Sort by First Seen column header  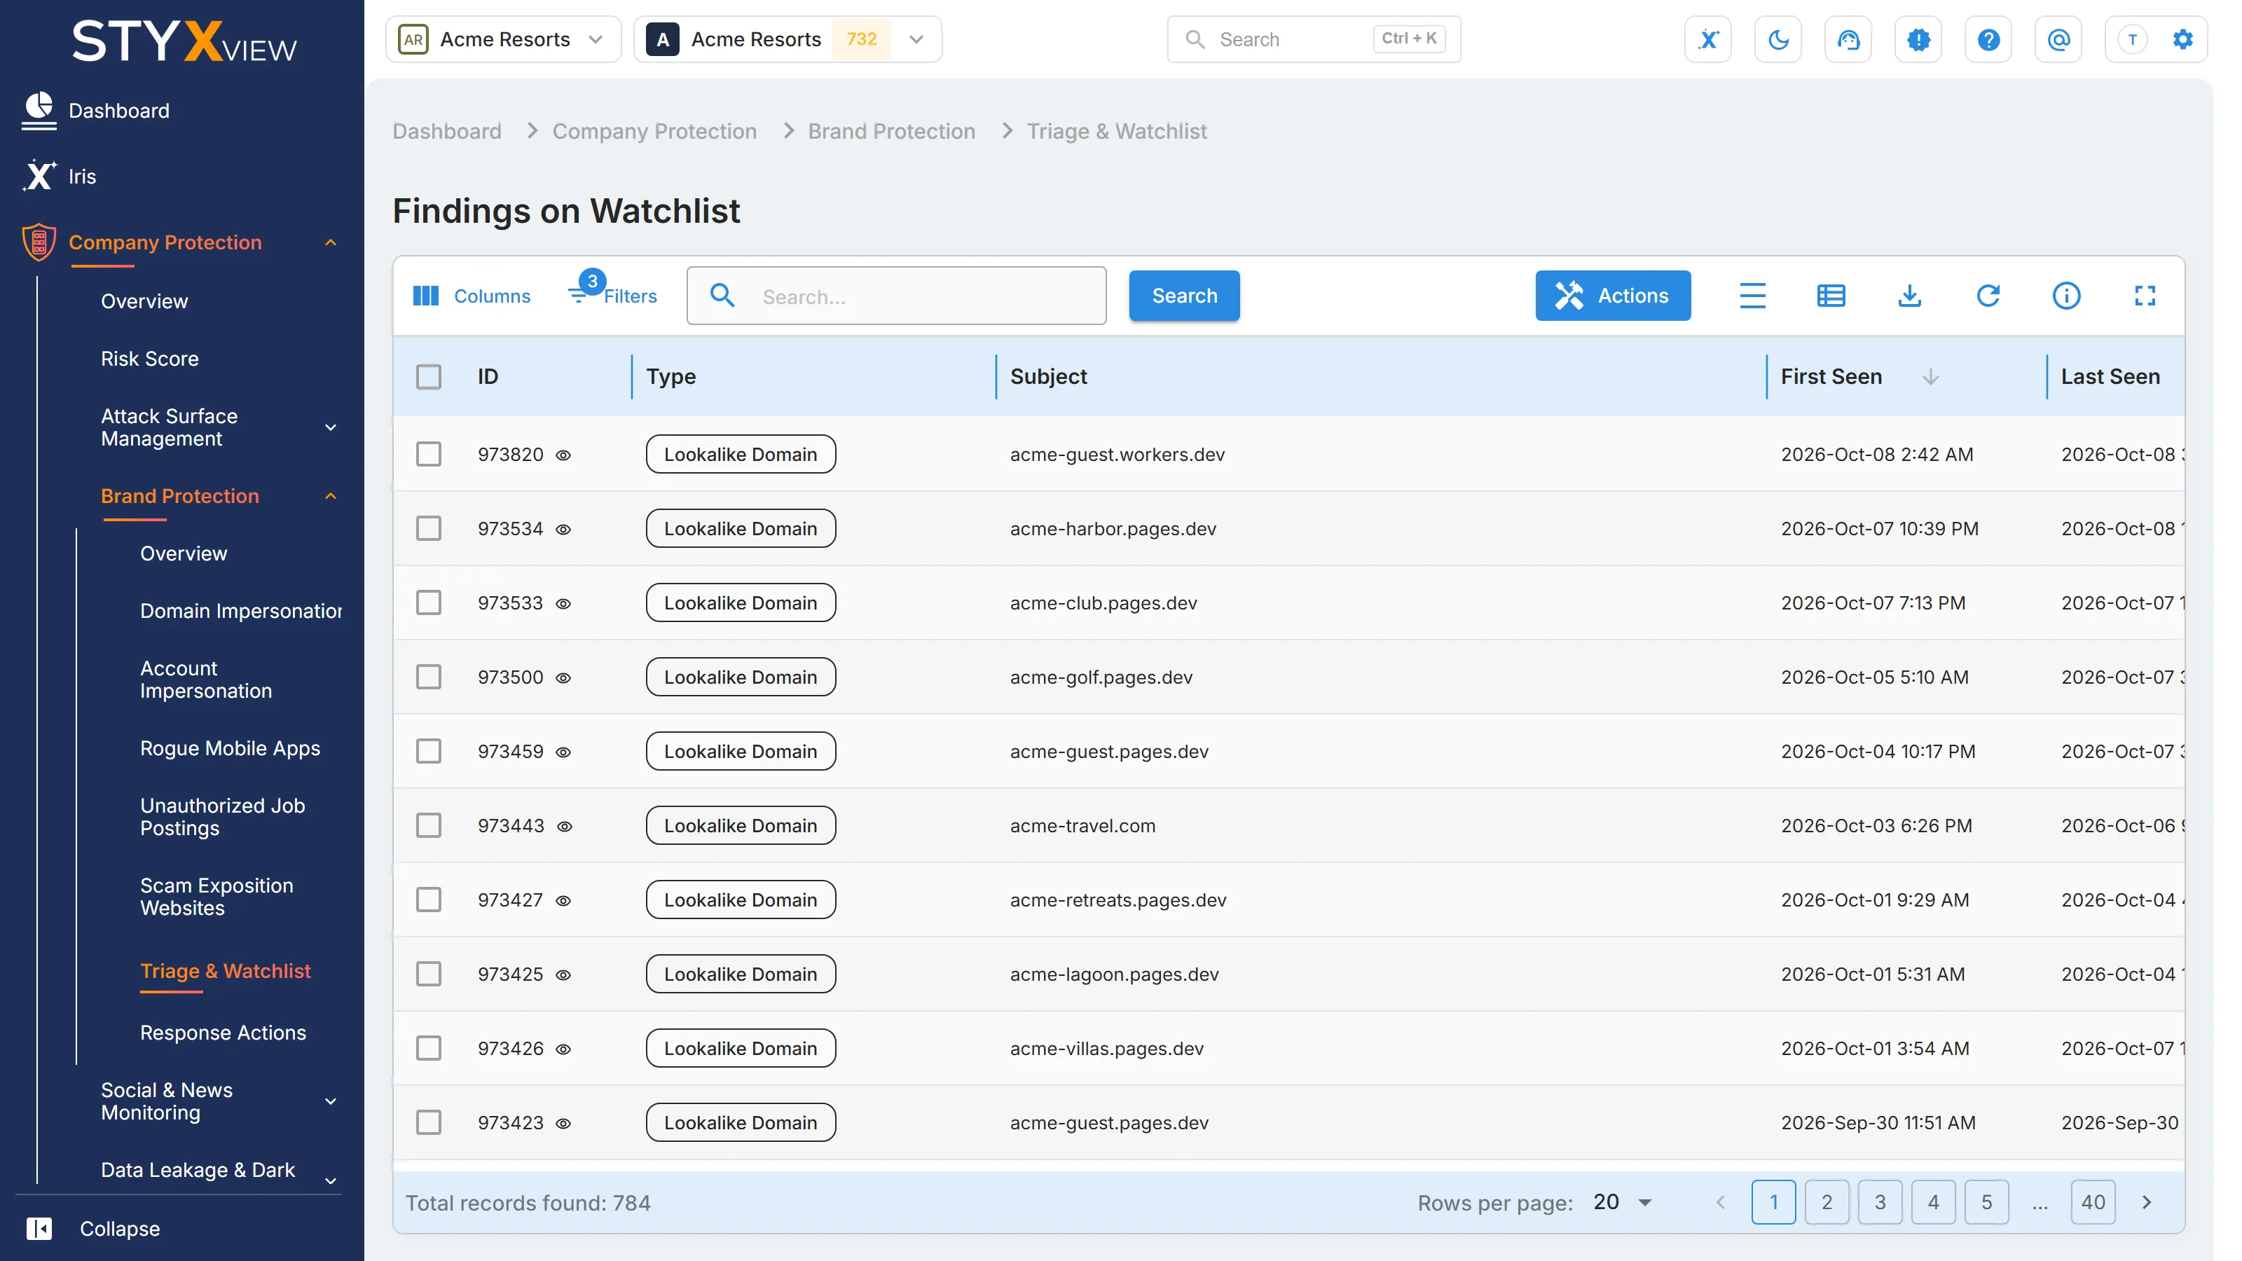click(1831, 377)
